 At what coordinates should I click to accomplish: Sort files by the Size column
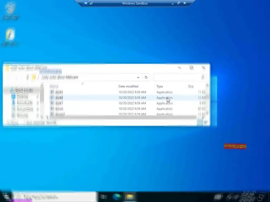pos(191,86)
